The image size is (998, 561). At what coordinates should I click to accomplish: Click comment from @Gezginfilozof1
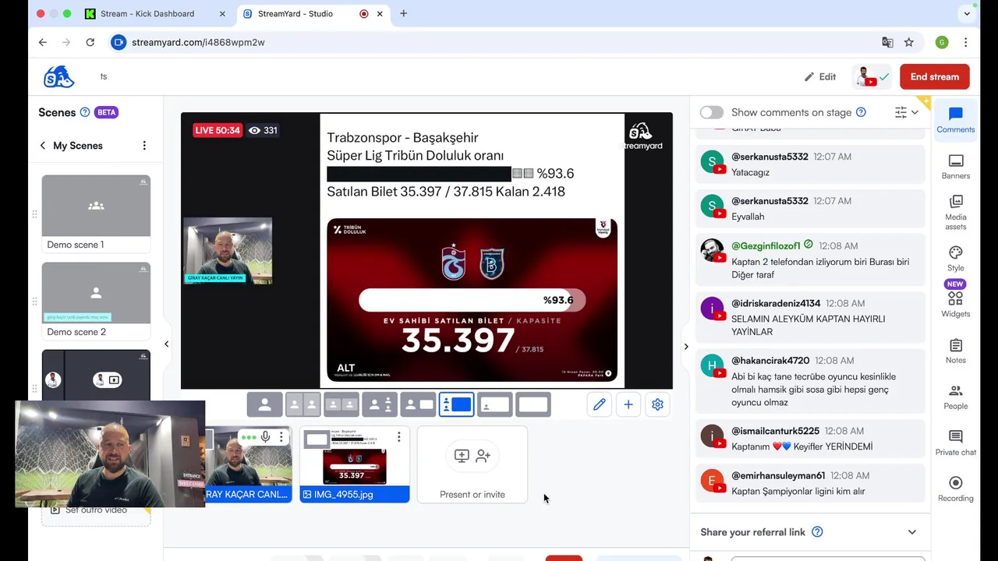tap(809, 260)
